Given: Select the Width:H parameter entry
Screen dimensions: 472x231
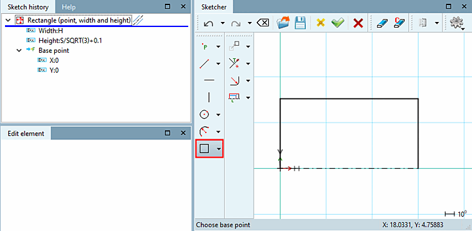Looking at the screenshot, I should click(51, 30).
